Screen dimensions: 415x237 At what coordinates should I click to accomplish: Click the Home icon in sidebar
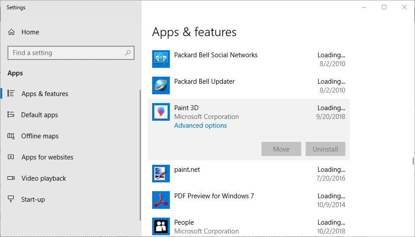tap(12, 32)
